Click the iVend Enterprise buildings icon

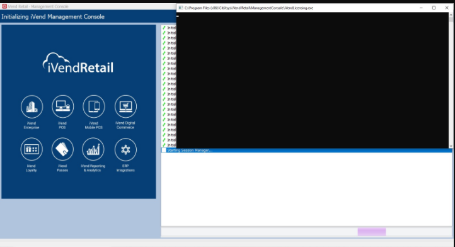(x=32, y=106)
